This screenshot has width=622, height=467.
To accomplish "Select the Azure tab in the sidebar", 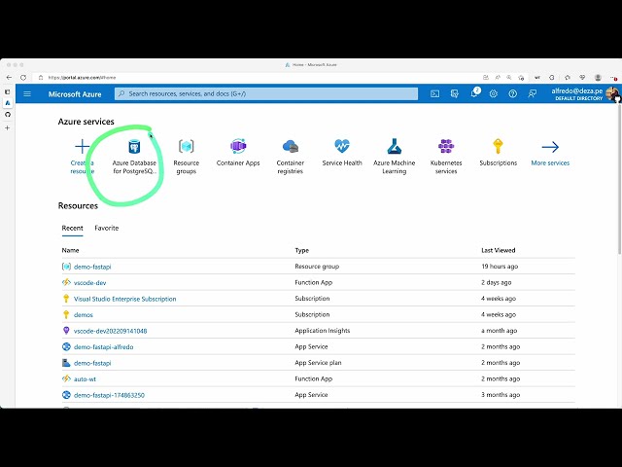I will 8,103.
